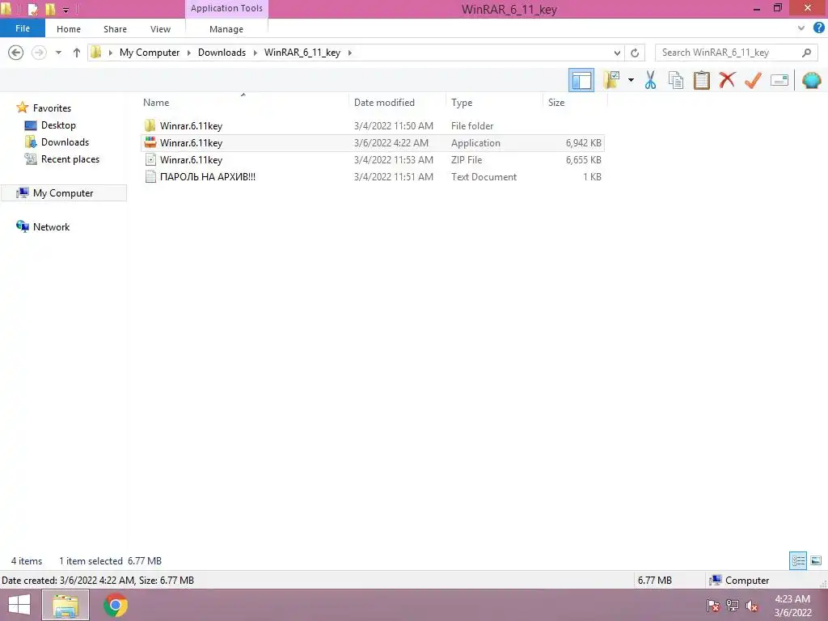828x621 pixels.
Task: Go back with the Back arrow
Action: (16, 53)
